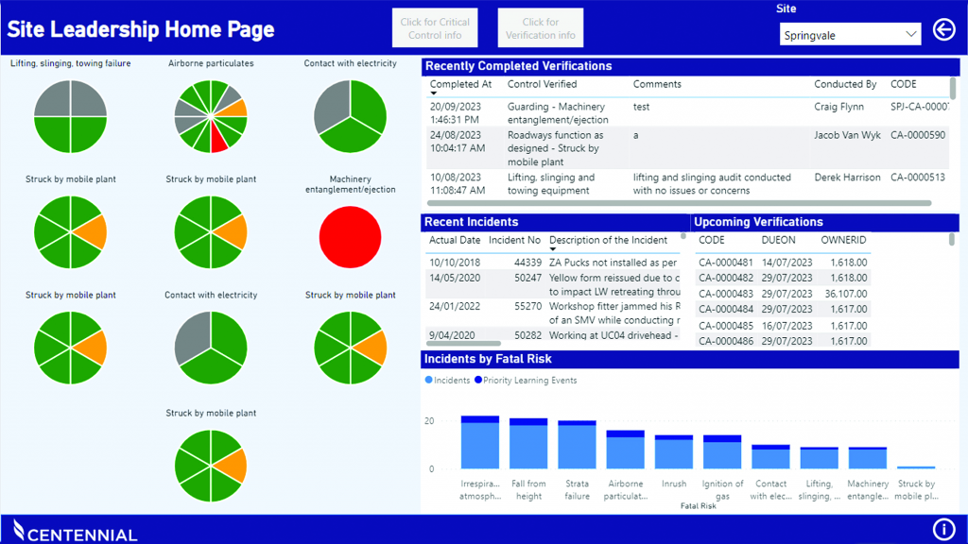Screen dimensions: 968x544
Task: Open the info icon in the footer
Action: click(943, 529)
